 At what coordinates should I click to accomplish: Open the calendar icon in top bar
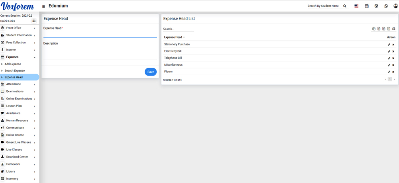pyautogui.click(x=367, y=6)
